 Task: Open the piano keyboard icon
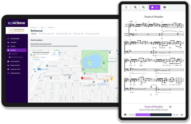click(165, 7)
